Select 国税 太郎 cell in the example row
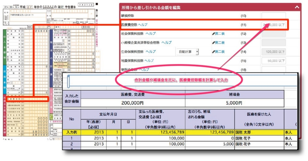The width and height of the screenshot is (308, 161). click(259, 132)
